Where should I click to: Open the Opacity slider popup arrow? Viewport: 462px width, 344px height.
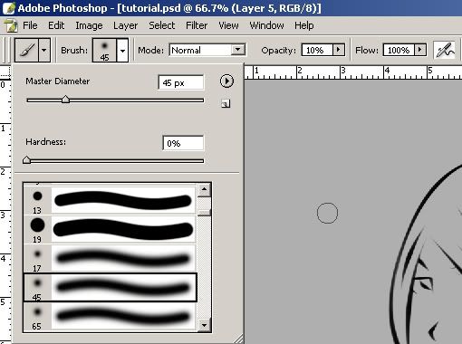pyautogui.click(x=338, y=50)
